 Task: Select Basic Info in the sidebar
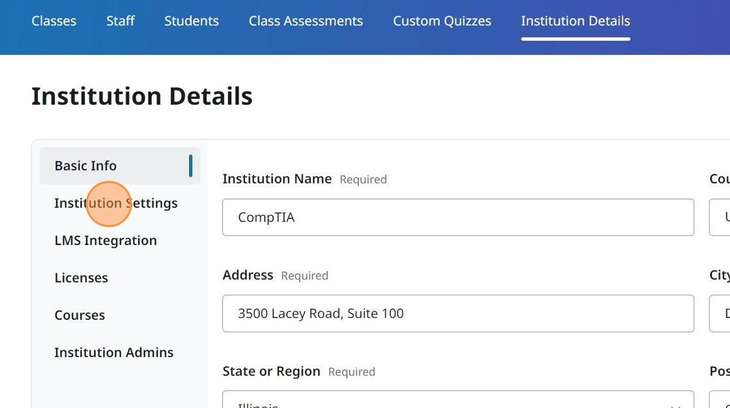pos(85,166)
